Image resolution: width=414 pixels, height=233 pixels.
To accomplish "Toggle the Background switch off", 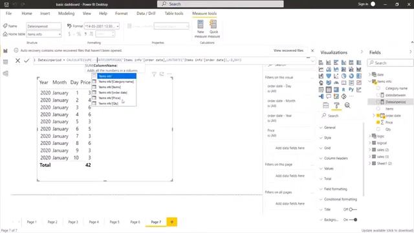I will pos(353,220).
